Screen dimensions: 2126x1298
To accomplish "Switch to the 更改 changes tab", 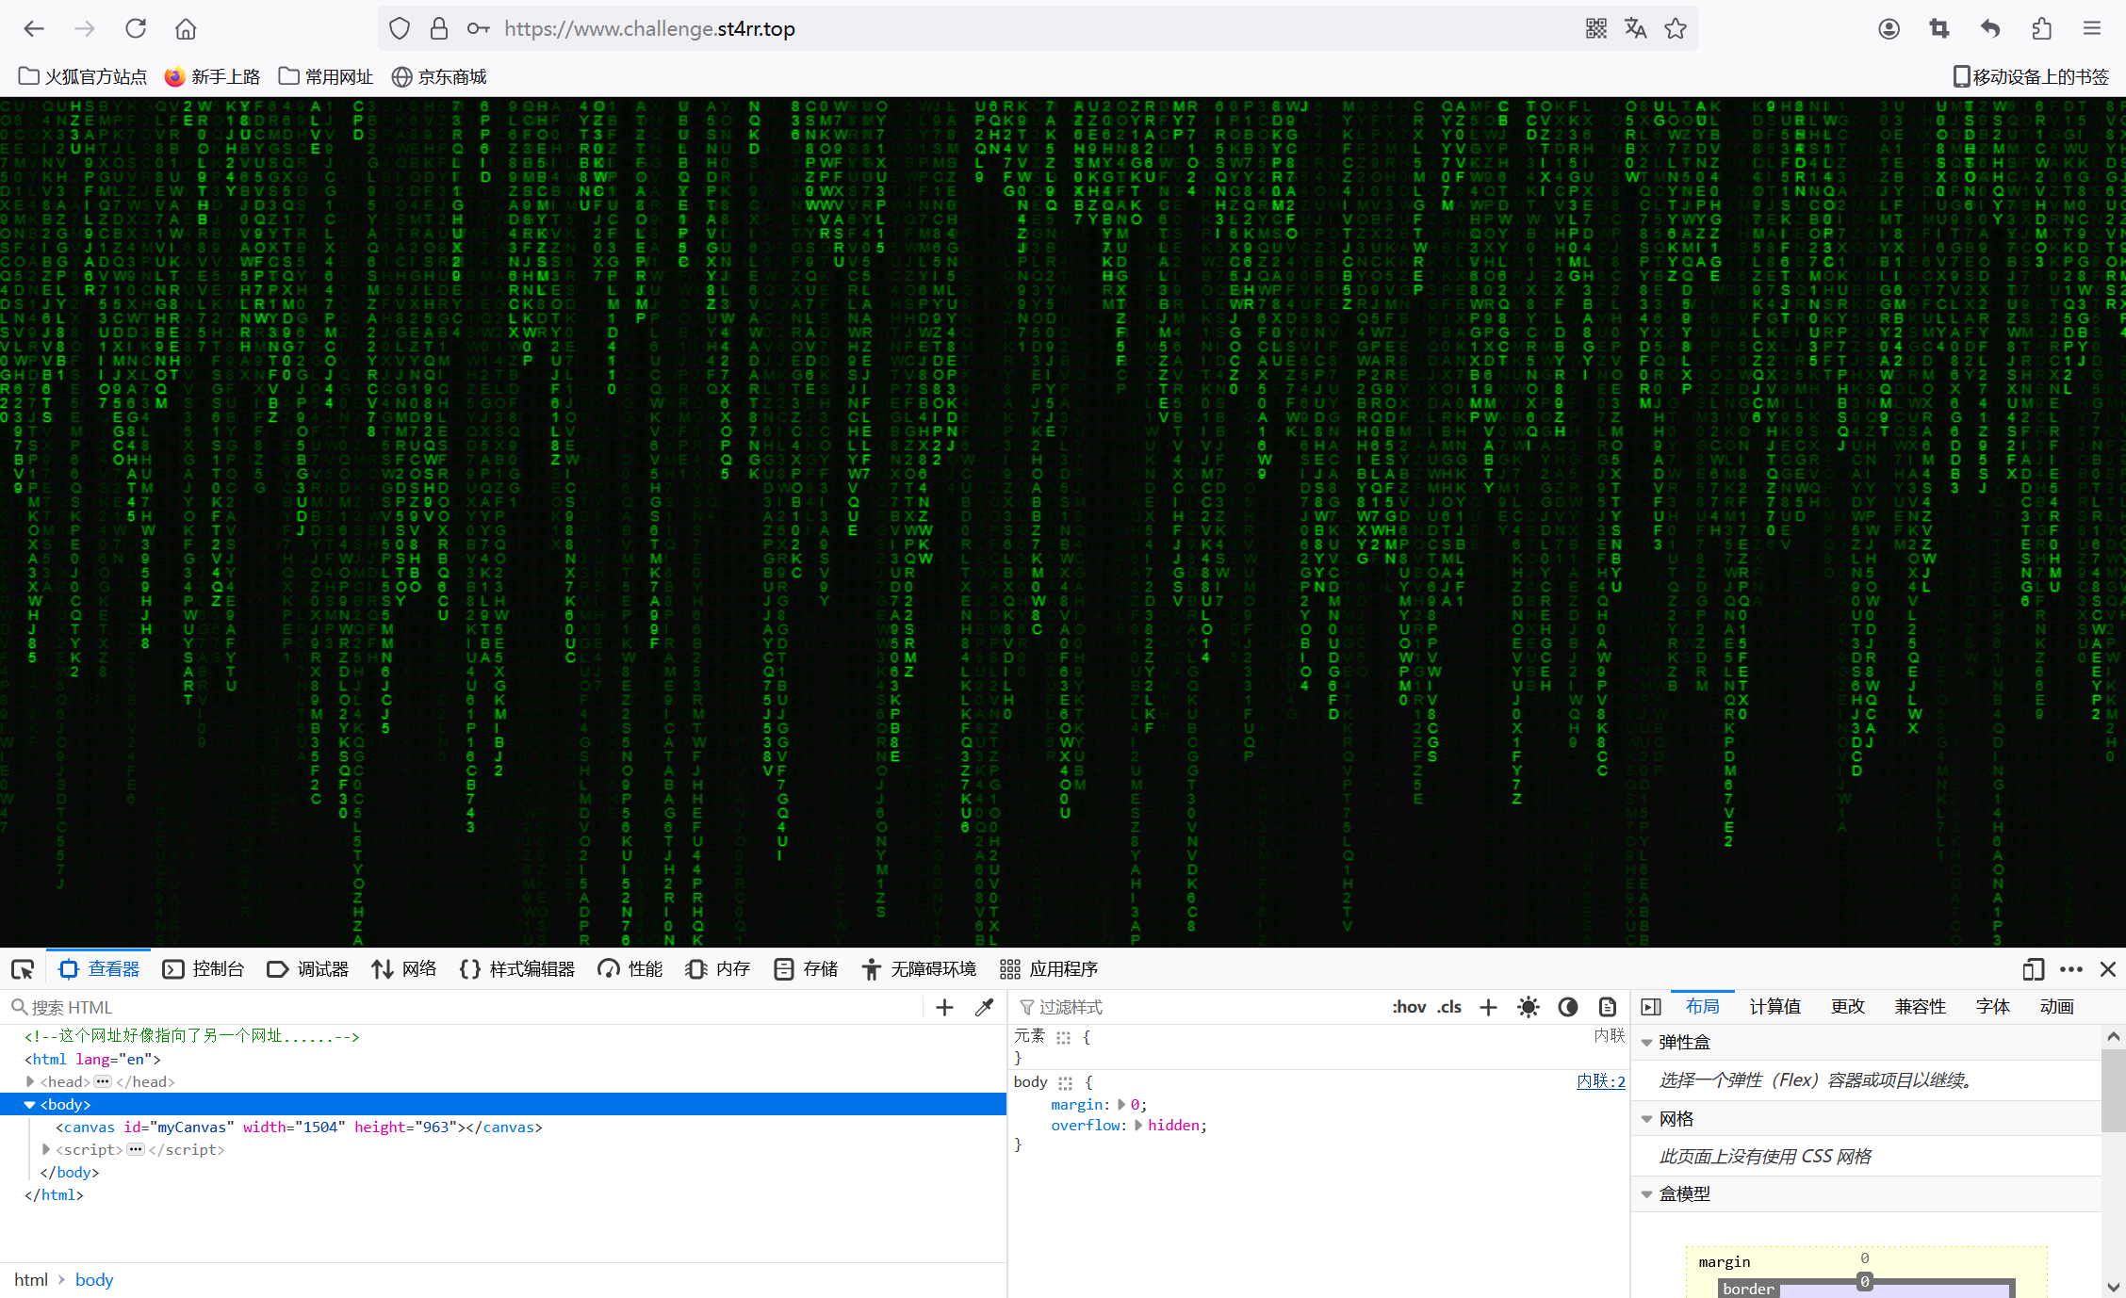I will point(1848,1007).
